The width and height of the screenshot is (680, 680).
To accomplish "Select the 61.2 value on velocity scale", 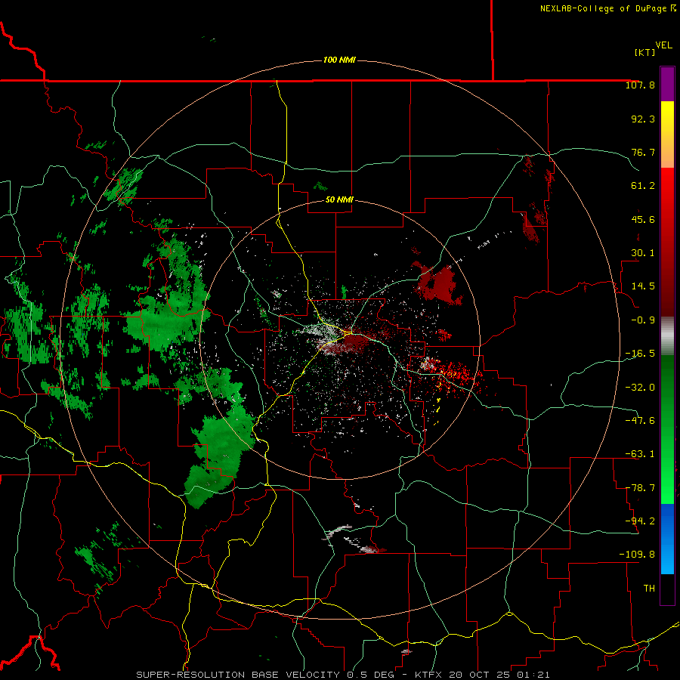I will (x=643, y=186).
